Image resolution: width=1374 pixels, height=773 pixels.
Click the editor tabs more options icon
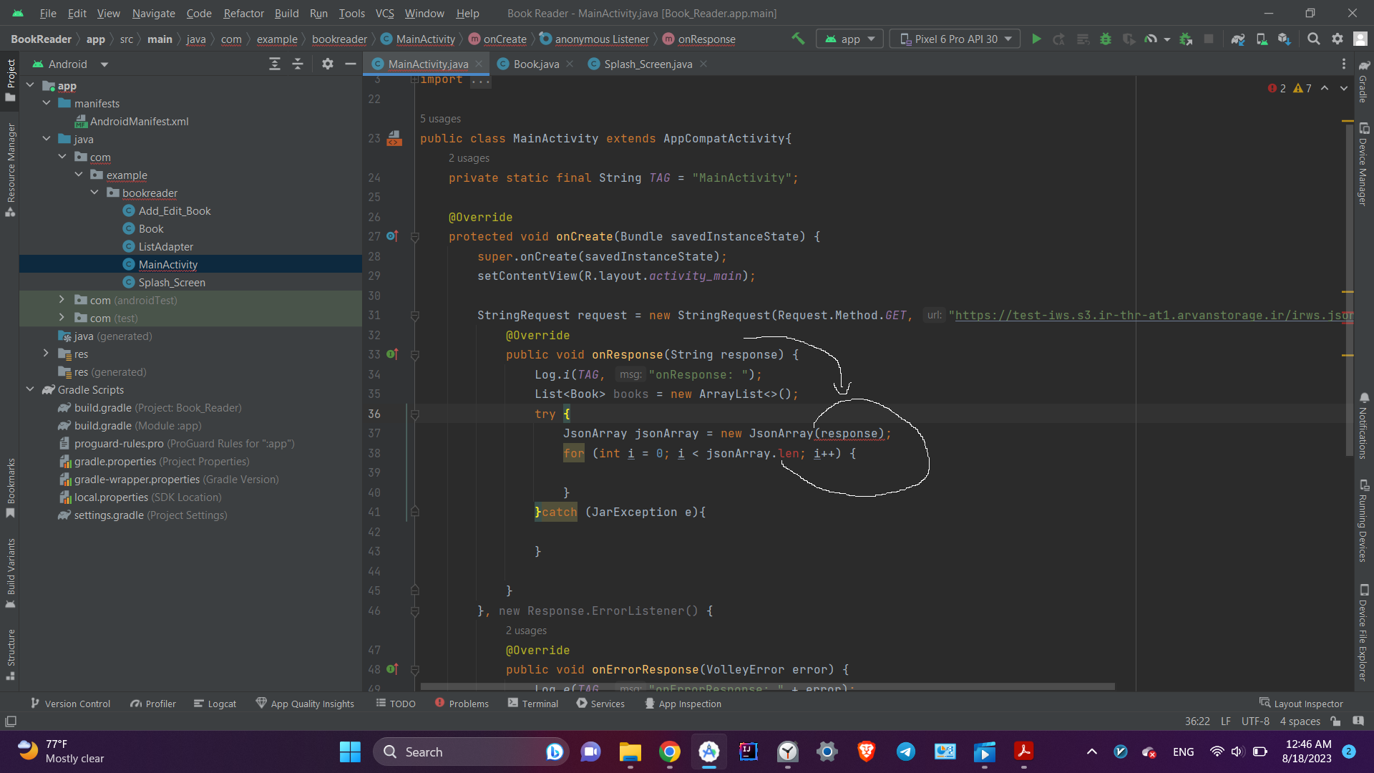click(1343, 64)
